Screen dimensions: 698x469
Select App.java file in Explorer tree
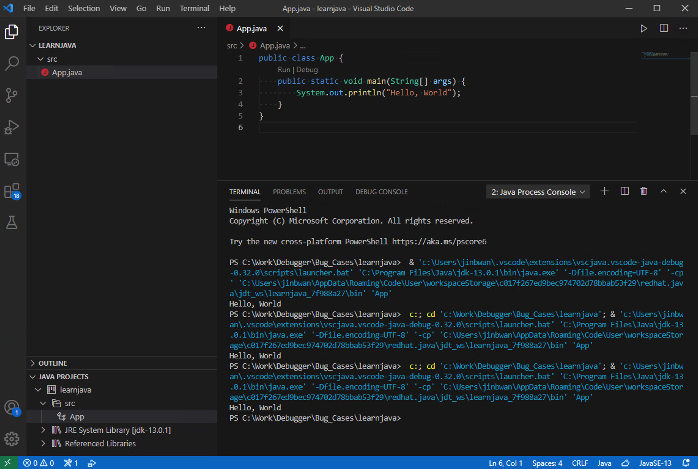[x=122, y=72]
